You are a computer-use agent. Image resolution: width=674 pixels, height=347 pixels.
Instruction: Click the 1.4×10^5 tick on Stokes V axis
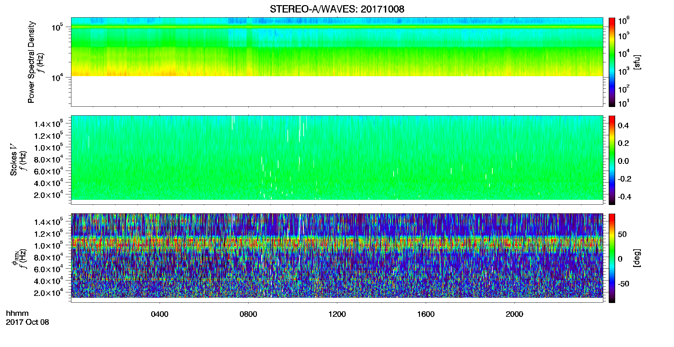[48, 124]
